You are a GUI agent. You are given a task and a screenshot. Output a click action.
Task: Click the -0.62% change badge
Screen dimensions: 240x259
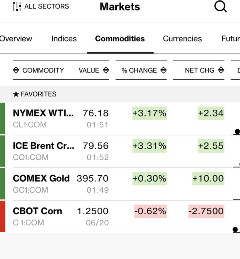click(150, 211)
